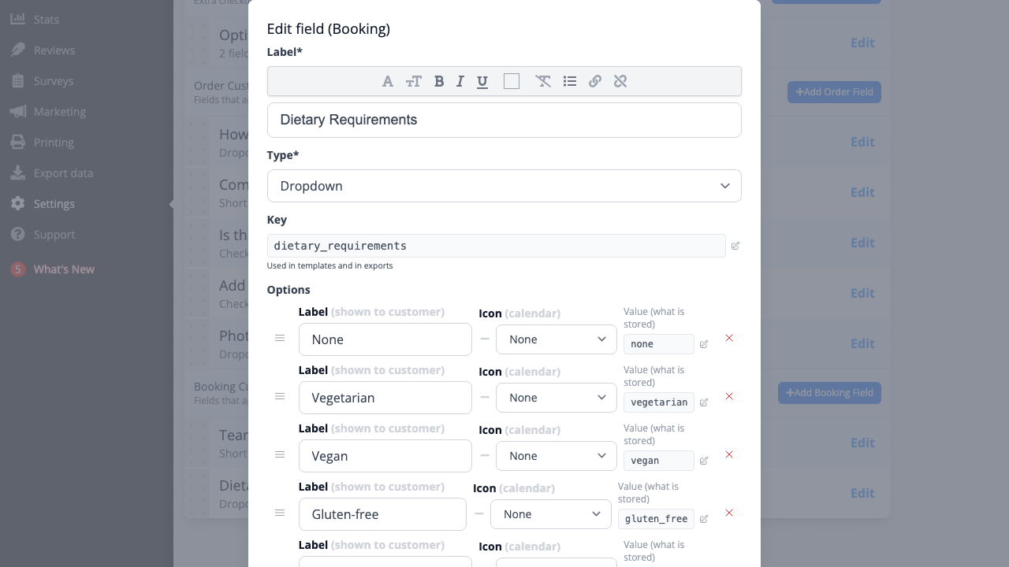Click the Vegetarian option label input
The width and height of the screenshot is (1009, 567).
[x=385, y=398]
